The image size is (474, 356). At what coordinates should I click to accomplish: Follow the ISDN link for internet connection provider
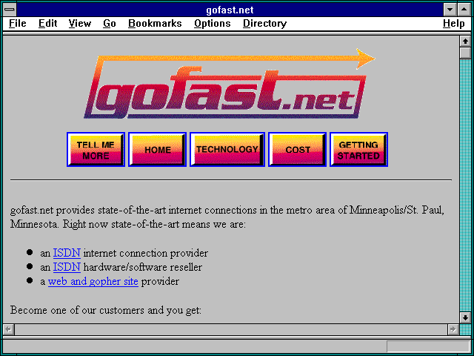click(x=67, y=253)
